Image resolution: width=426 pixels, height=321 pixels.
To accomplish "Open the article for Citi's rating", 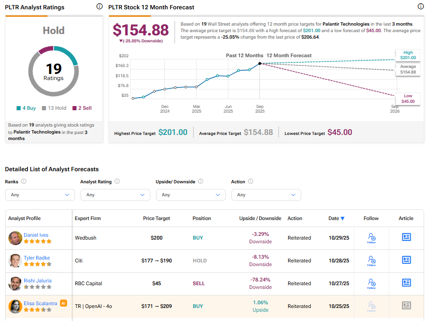I will click(406, 261).
